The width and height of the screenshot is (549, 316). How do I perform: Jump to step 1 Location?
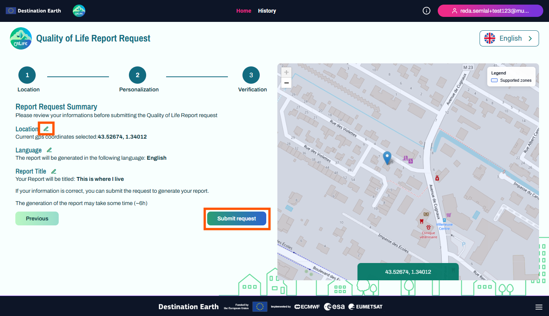pos(27,75)
